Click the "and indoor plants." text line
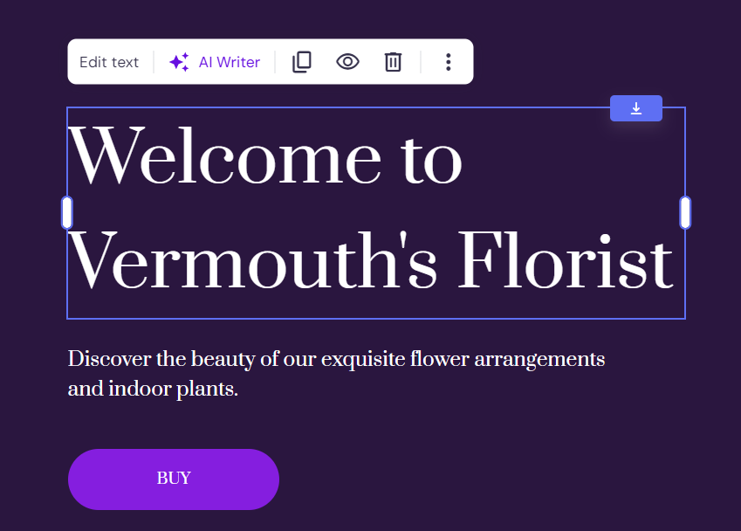This screenshot has height=531, width=741. 153,389
